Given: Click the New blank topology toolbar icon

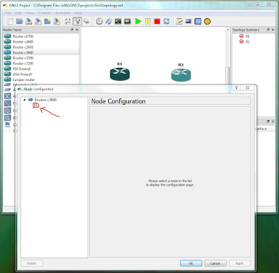Looking at the screenshot, I should pos(10,22).
